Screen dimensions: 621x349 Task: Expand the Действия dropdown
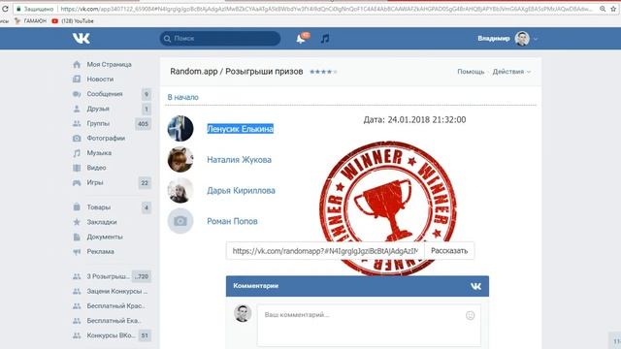click(511, 72)
